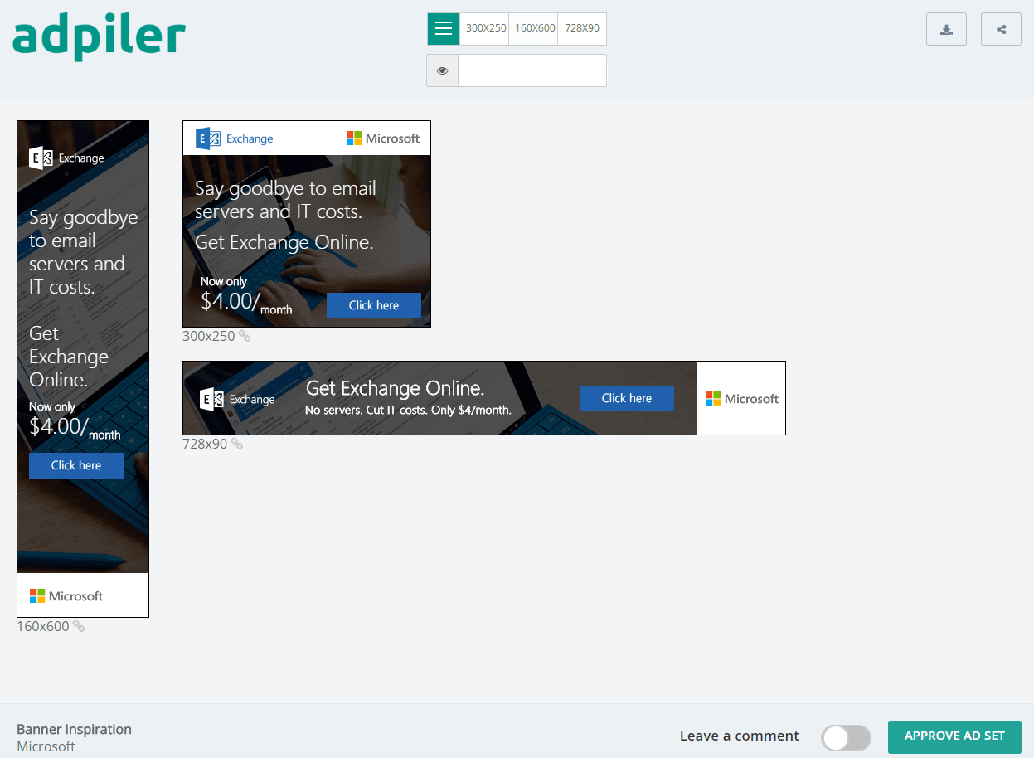
Task: Click 'Say goodbye' text in 160x600 banner
Action: [83, 218]
